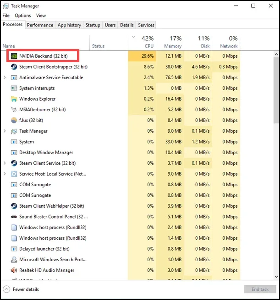Select the Desktop Window Manager process name
280x300 pixels.
point(46,152)
